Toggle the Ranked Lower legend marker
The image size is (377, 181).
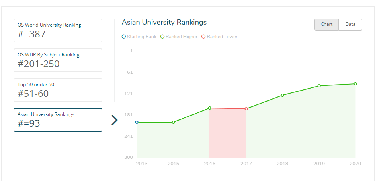coord(203,37)
